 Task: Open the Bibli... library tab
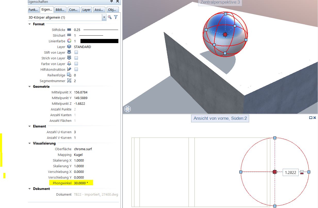61,10
